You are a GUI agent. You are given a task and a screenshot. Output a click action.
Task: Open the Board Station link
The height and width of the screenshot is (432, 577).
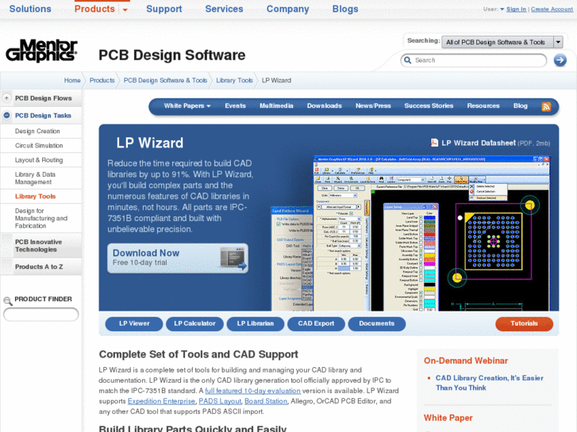point(266,401)
